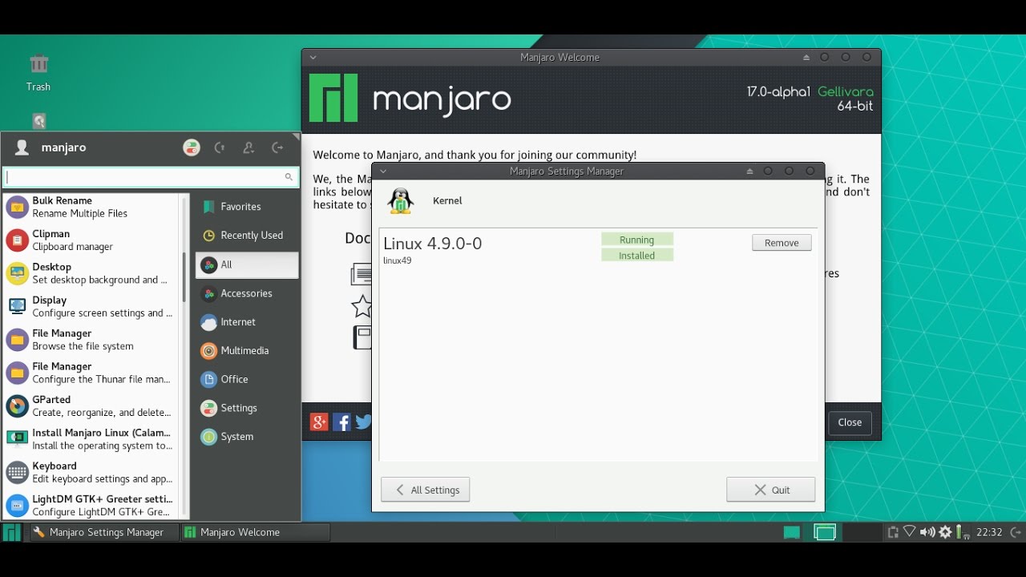
Task: Click the 'Installed' status label
Action: coord(637,256)
